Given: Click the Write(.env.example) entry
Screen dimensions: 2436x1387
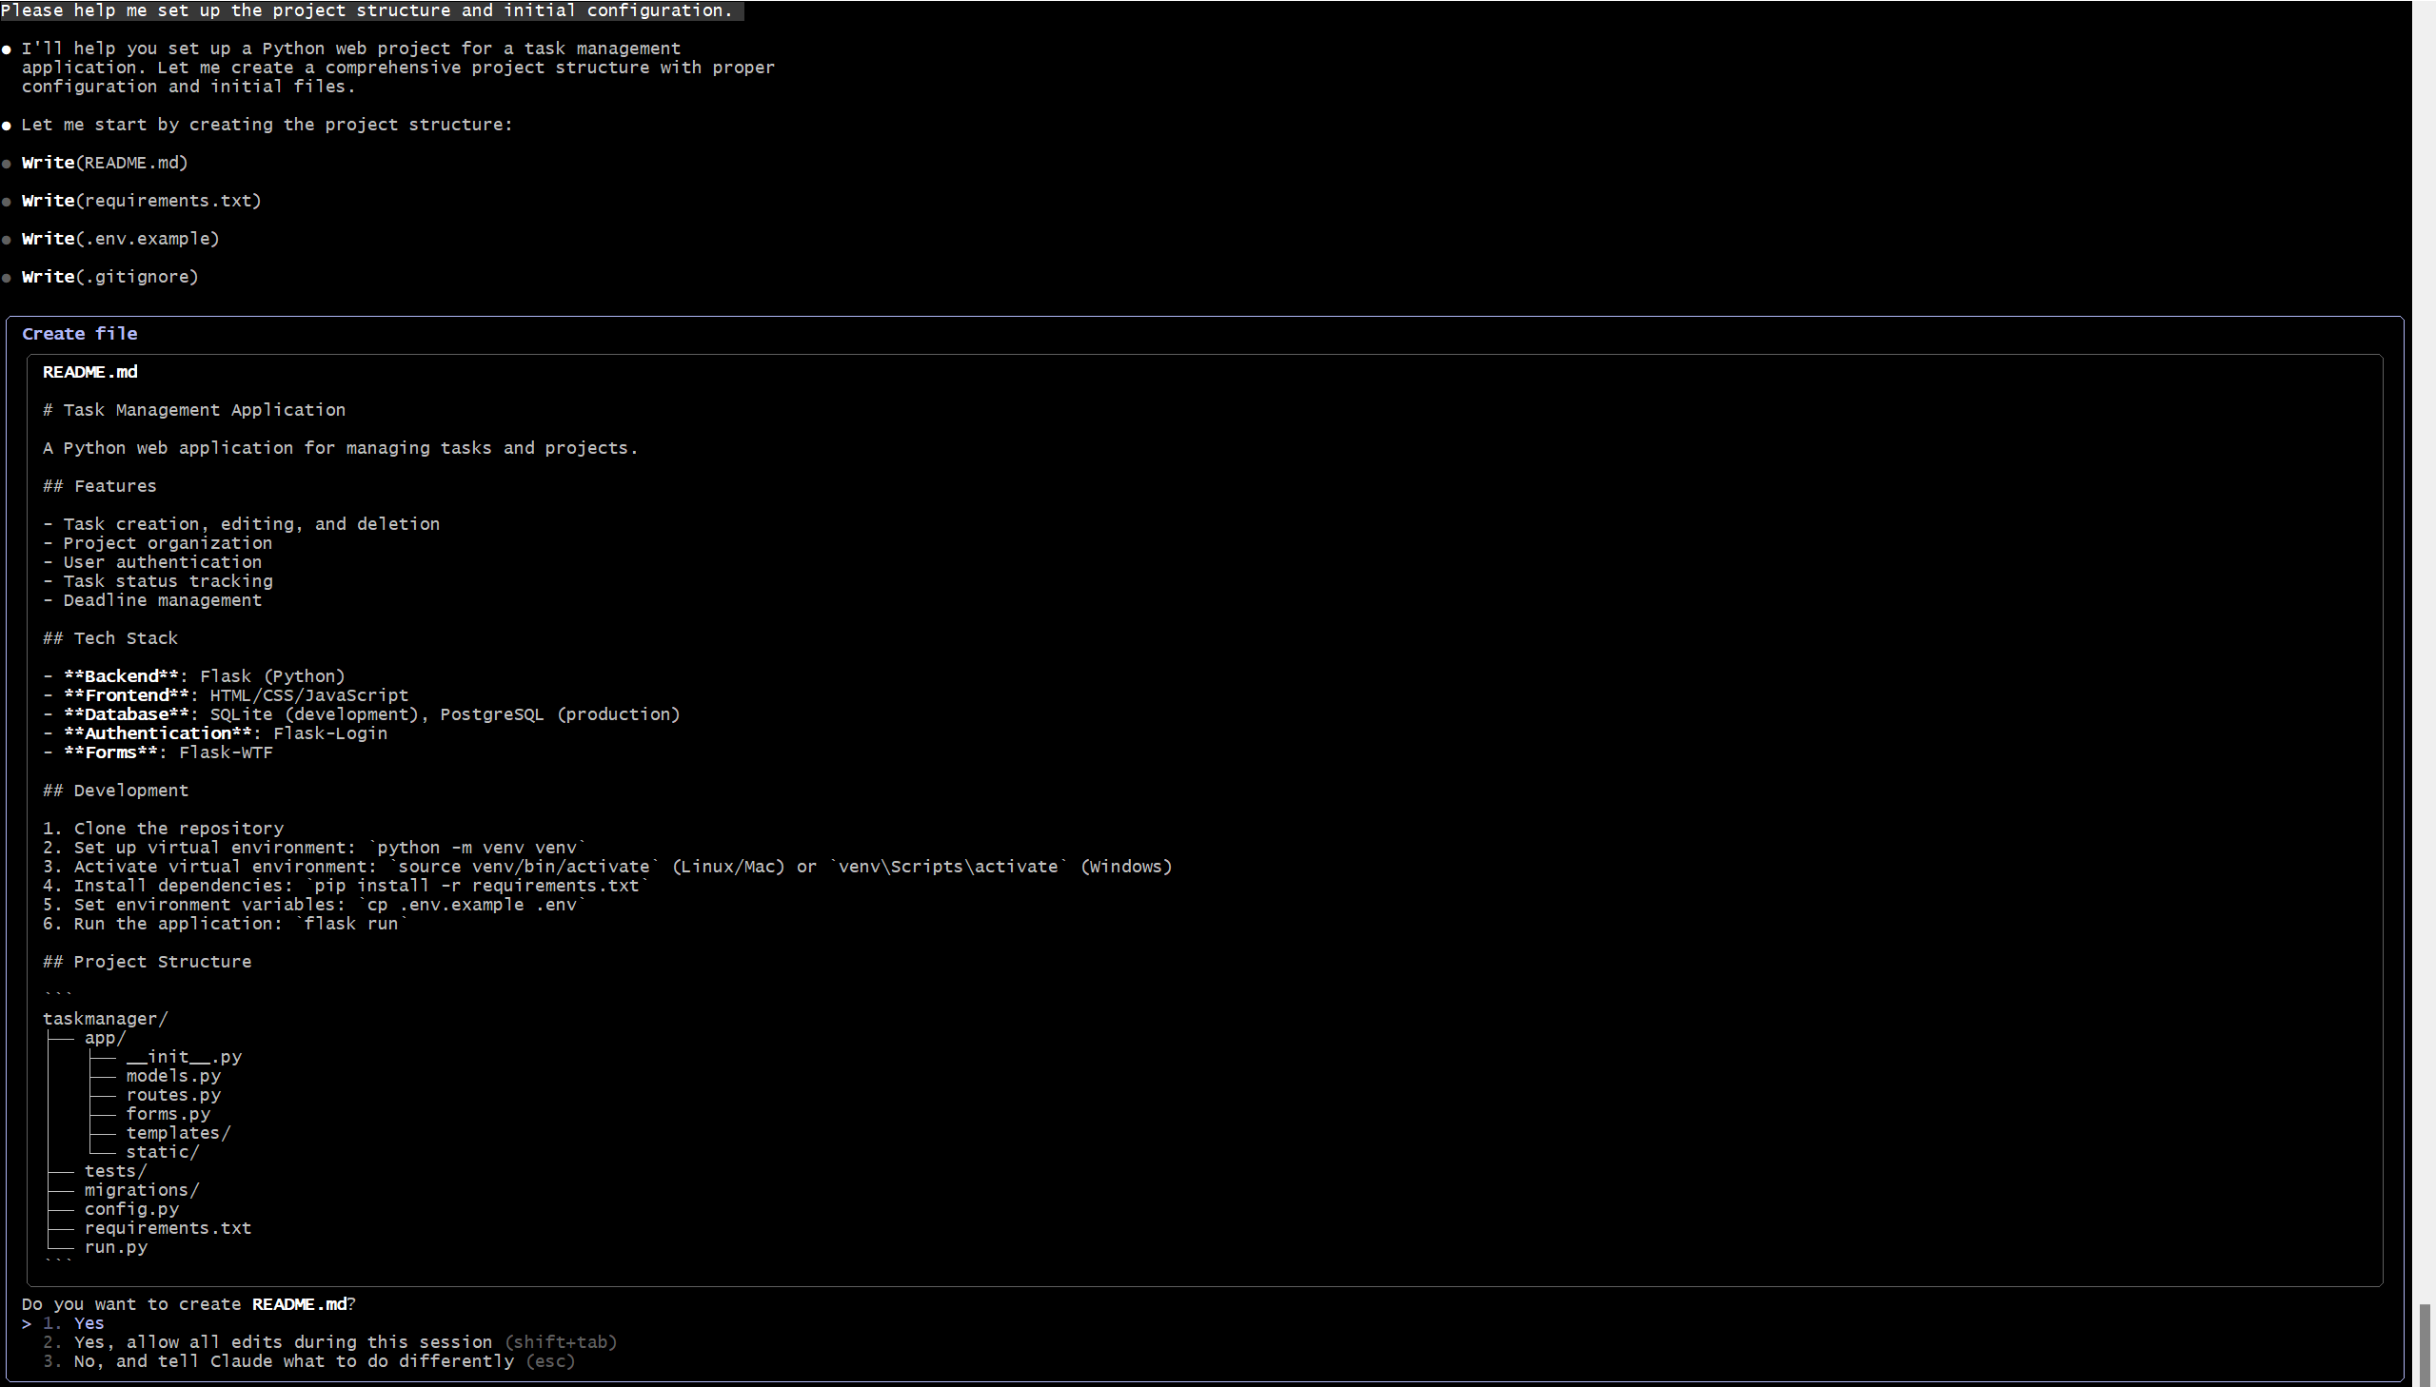Looking at the screenshot, I should (x=120, y=239).
